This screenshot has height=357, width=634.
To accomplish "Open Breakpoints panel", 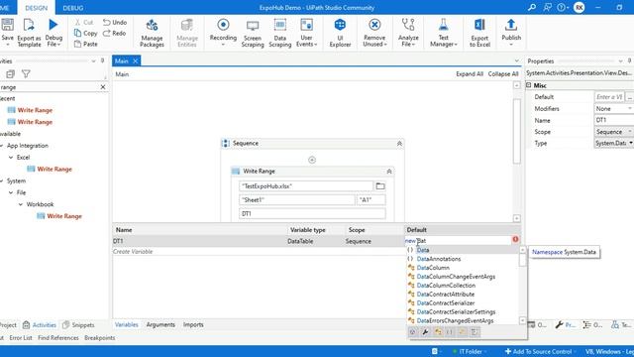I will coord(99,337).
